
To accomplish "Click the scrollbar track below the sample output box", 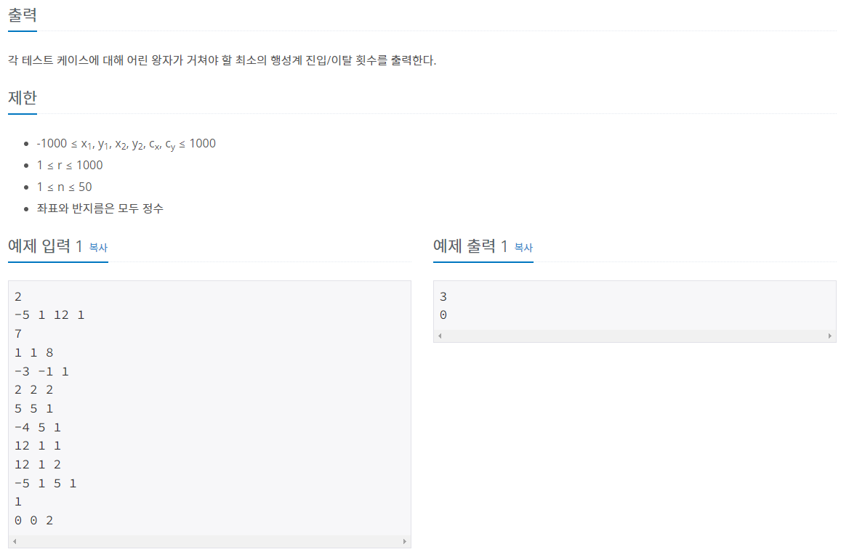I will point(632,335).
